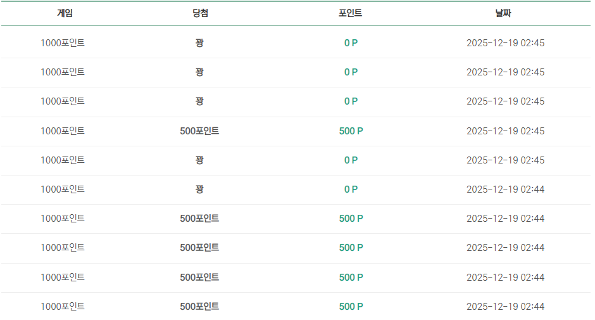
Task: Click the only 꽝 result dated 02:44
Action: tap(199, 189)
